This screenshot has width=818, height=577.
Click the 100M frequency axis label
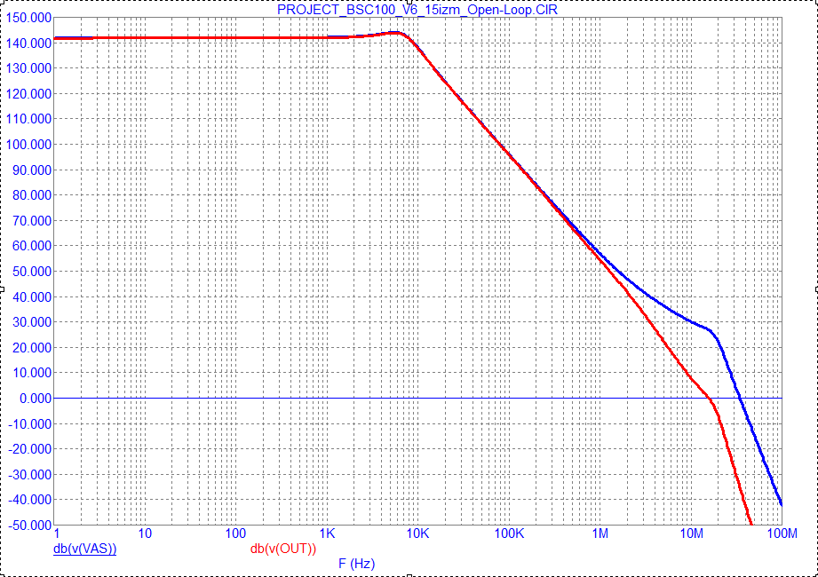tap(782, 534)
